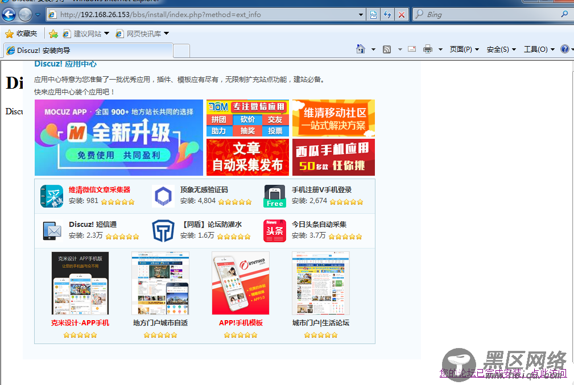Screen dimensions: 574x385
Task: Open the 今日头条自动采集 link
Action: pos(319,224)
